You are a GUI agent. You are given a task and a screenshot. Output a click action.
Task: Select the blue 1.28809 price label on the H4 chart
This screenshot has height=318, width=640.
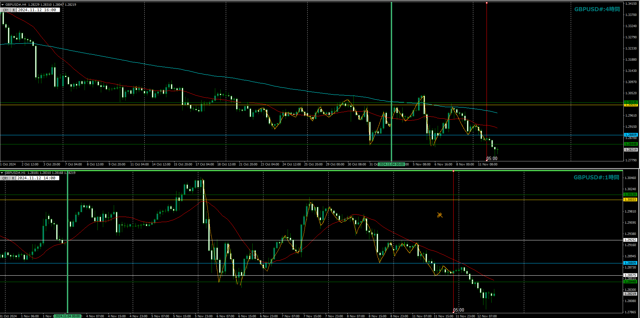pos(631,135)
